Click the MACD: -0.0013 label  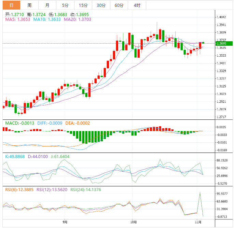(19, 123)
